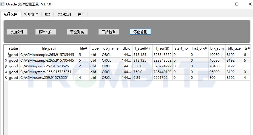Click the blk_sum value 96000
The image size is (253, 135).
pyautogui.click(x=217, y=72)
